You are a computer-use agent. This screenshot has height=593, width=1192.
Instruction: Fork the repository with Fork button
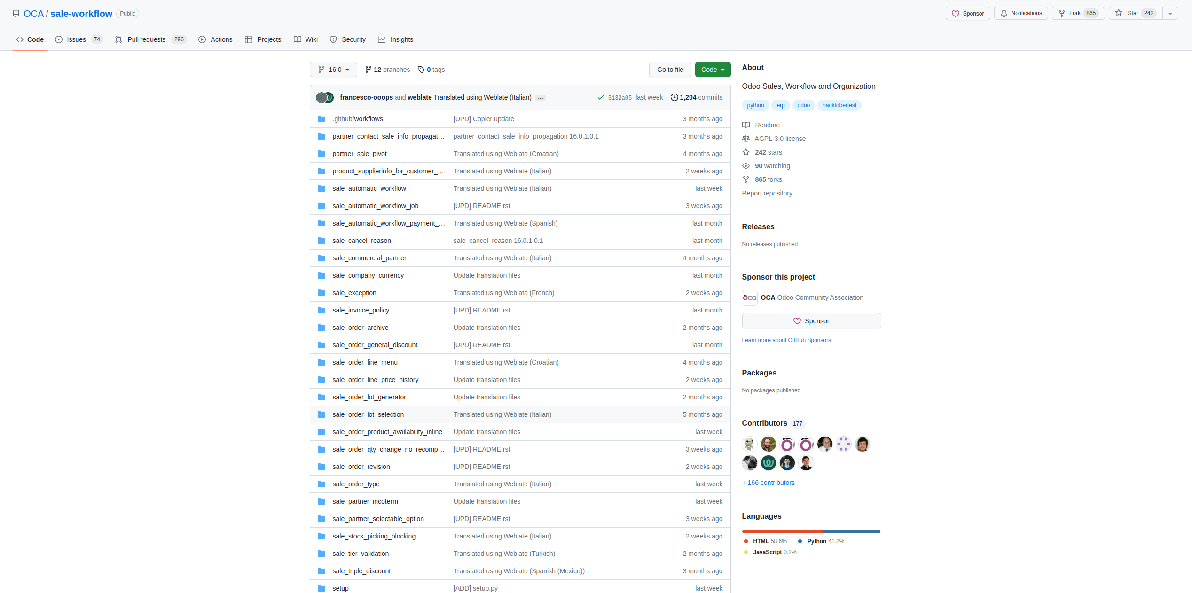click(x=1078, y=14)
